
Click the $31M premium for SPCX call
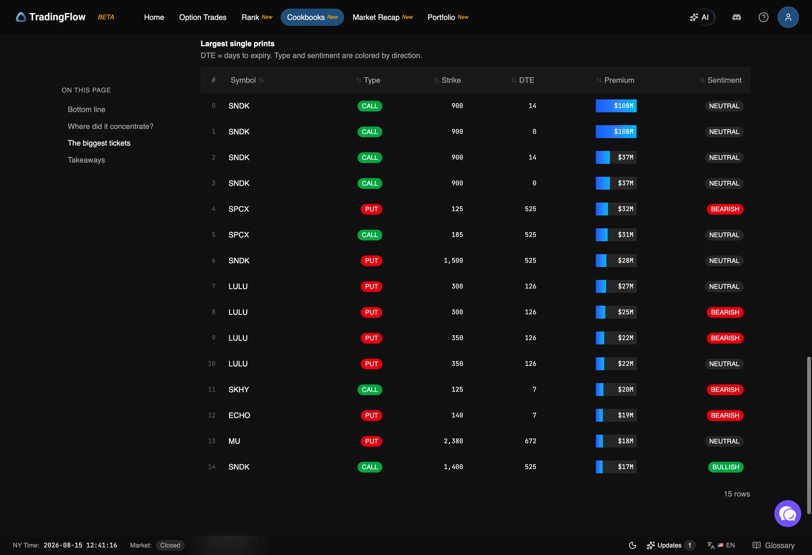coord(616,235)
